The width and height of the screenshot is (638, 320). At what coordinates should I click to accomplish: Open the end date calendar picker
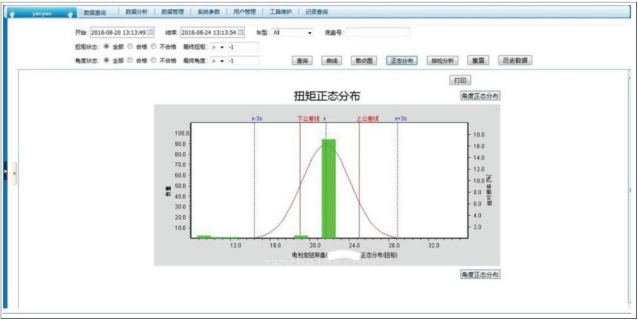point(240,32)
